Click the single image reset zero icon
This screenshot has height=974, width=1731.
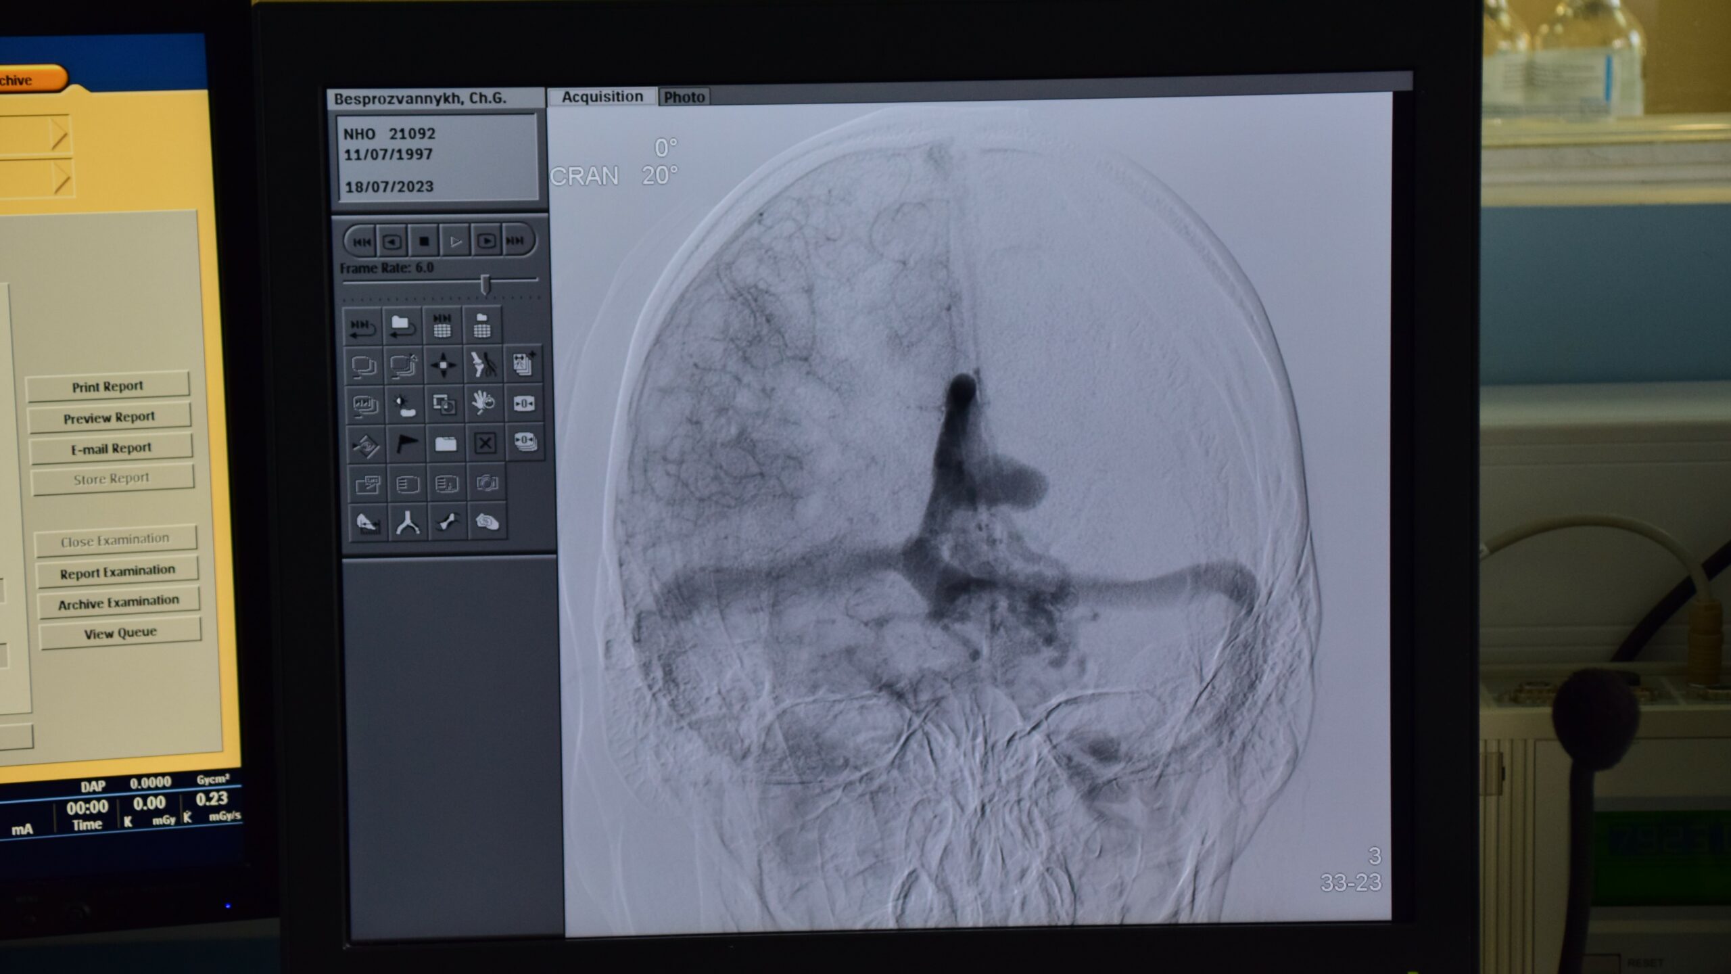pos(524,403)
